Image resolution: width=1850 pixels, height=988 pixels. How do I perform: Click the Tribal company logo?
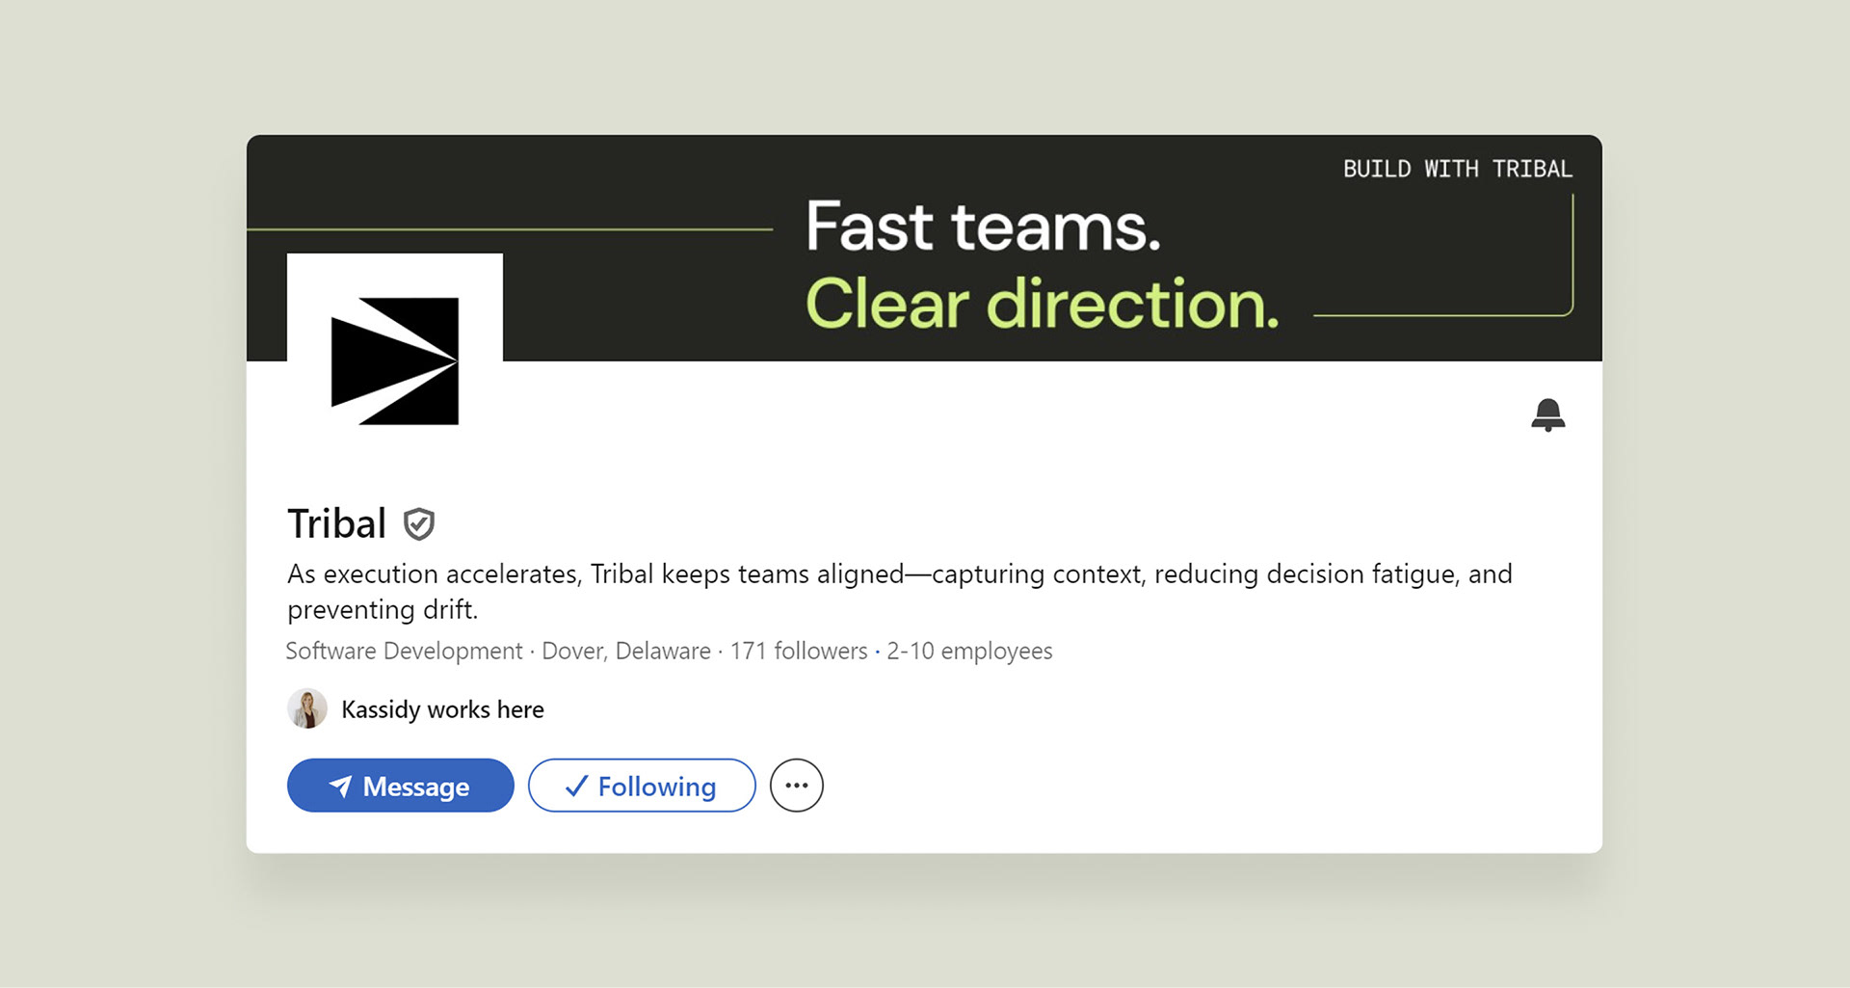395,361
